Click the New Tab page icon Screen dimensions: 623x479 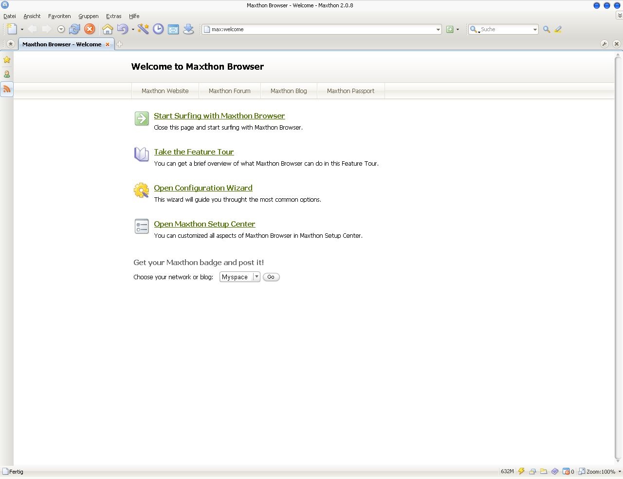point(12,29)
